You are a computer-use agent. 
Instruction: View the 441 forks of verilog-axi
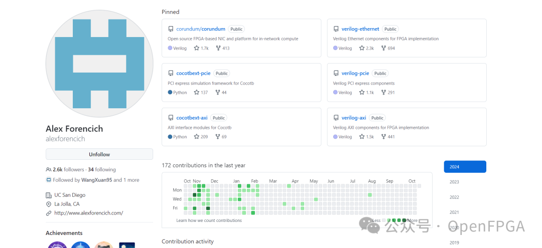pyautogui.click(x=388, y=137)
